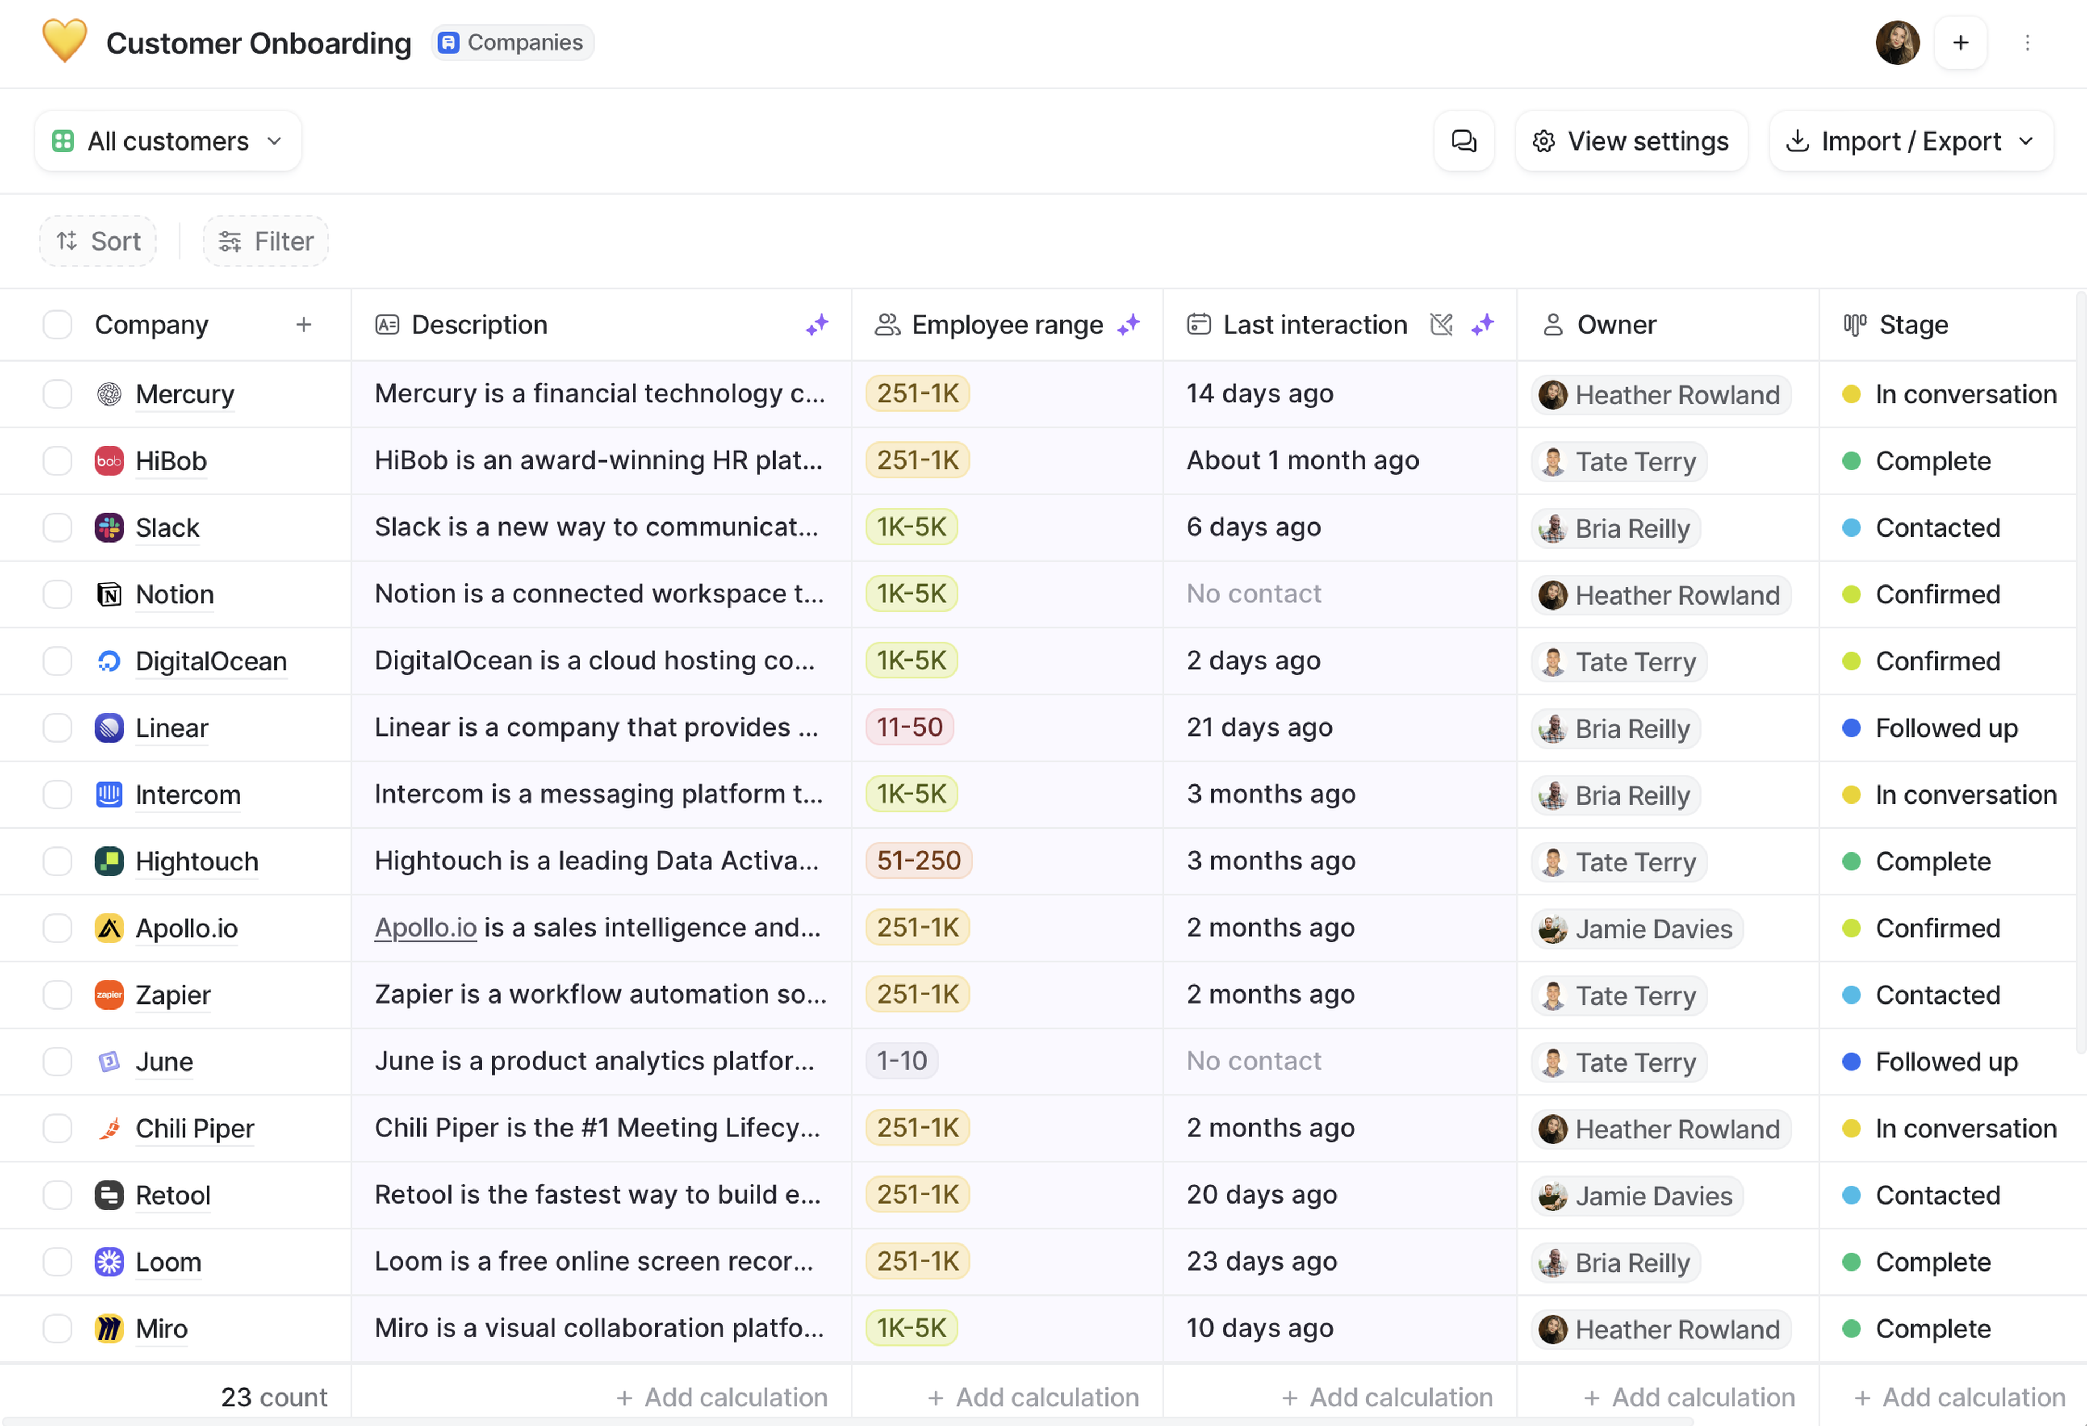2087x1426 pixels.
Task: Check the Mercury row checkbox
Action: point(58,394)
